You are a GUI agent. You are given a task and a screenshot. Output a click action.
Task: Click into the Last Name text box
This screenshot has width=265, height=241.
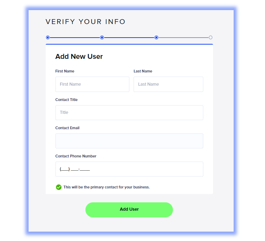[168, 84]
